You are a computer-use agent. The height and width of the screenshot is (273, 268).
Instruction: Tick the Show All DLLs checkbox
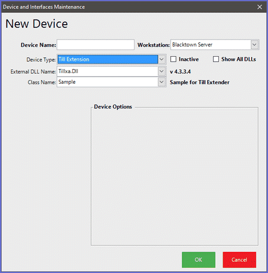click(x=216, y=59)
